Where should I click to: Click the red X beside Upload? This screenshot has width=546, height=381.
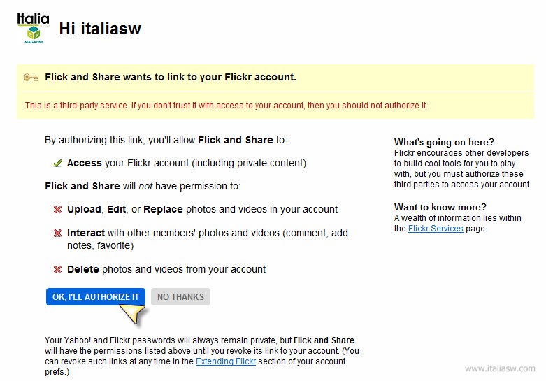pos(57,209)
